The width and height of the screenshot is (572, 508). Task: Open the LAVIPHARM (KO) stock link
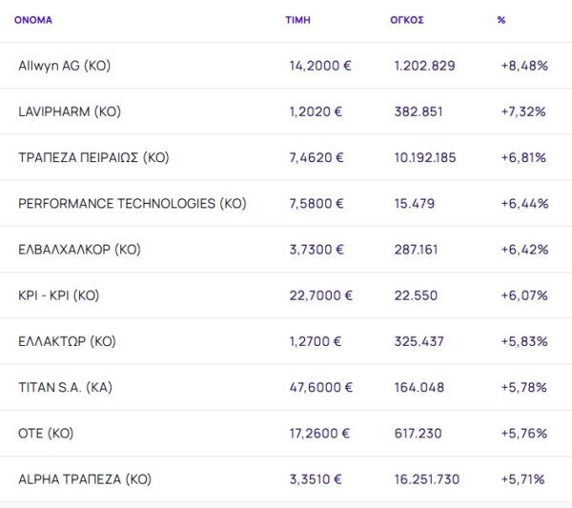point(68,112)
